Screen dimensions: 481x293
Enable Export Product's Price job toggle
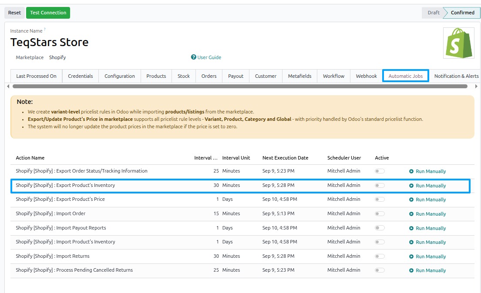pyautogui.click(x=380, y=199)
